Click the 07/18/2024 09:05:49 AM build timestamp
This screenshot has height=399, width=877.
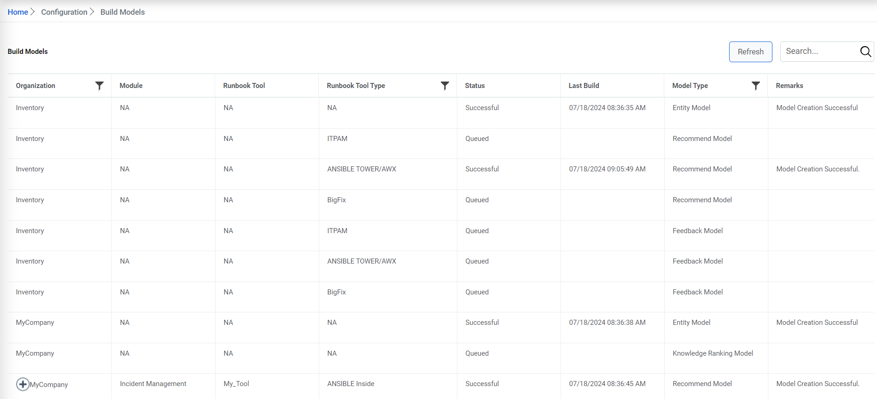click(x=607, y=169)
